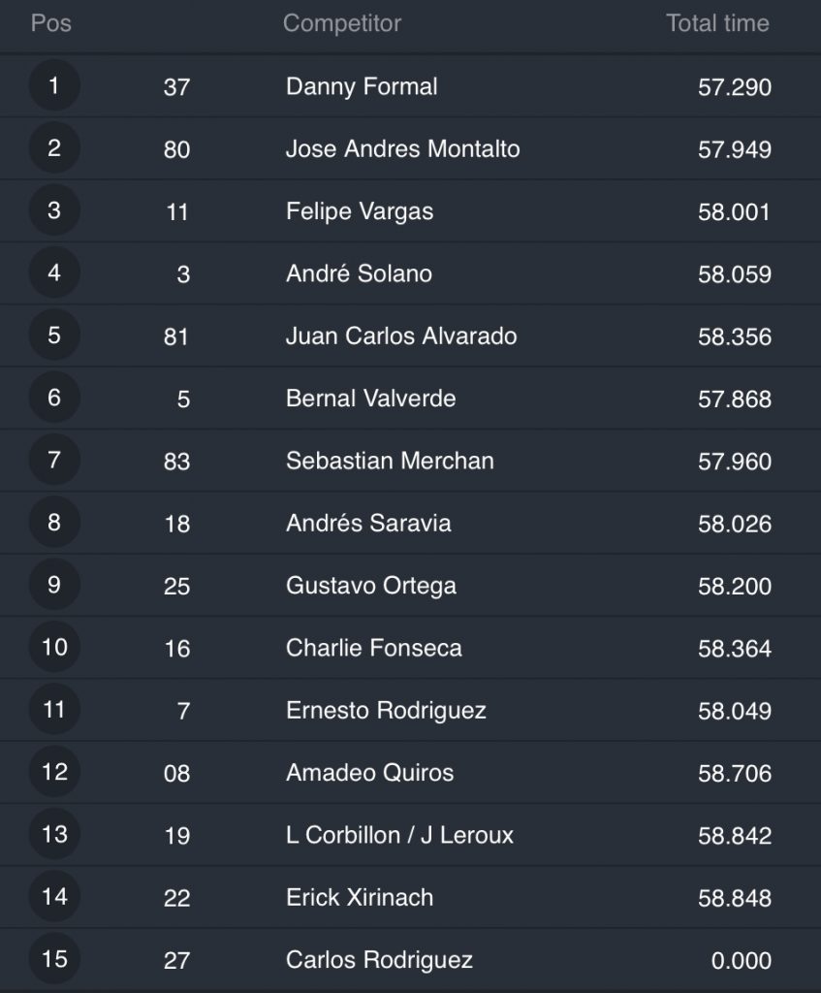This screenshot has width=821, height=993.
Task: Click the position 1 circle badge
Action: [x=54, y=86]
